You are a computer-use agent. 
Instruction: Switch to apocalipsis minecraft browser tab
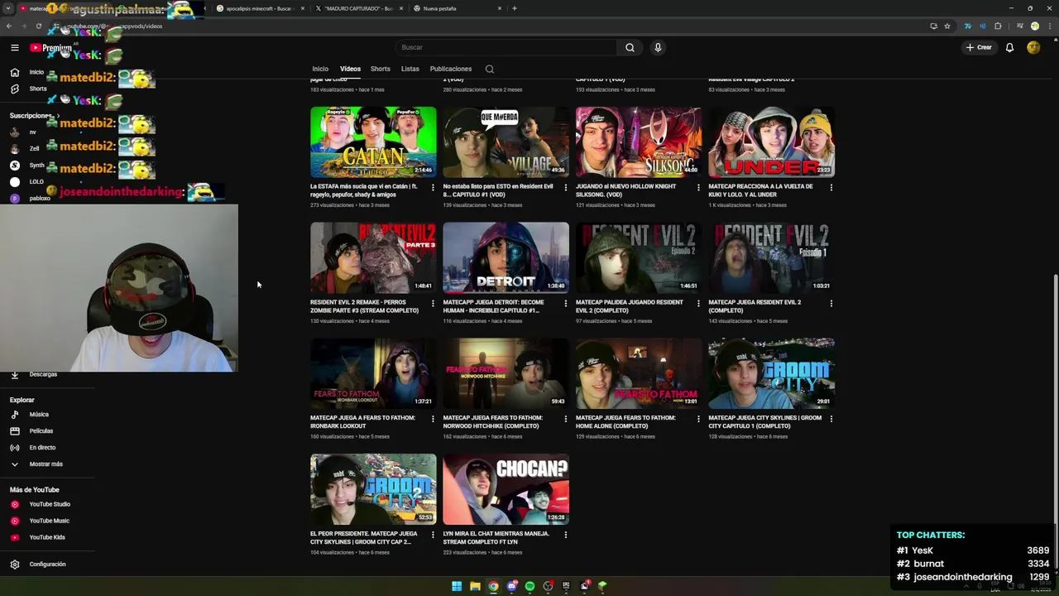tap(259, 8)
